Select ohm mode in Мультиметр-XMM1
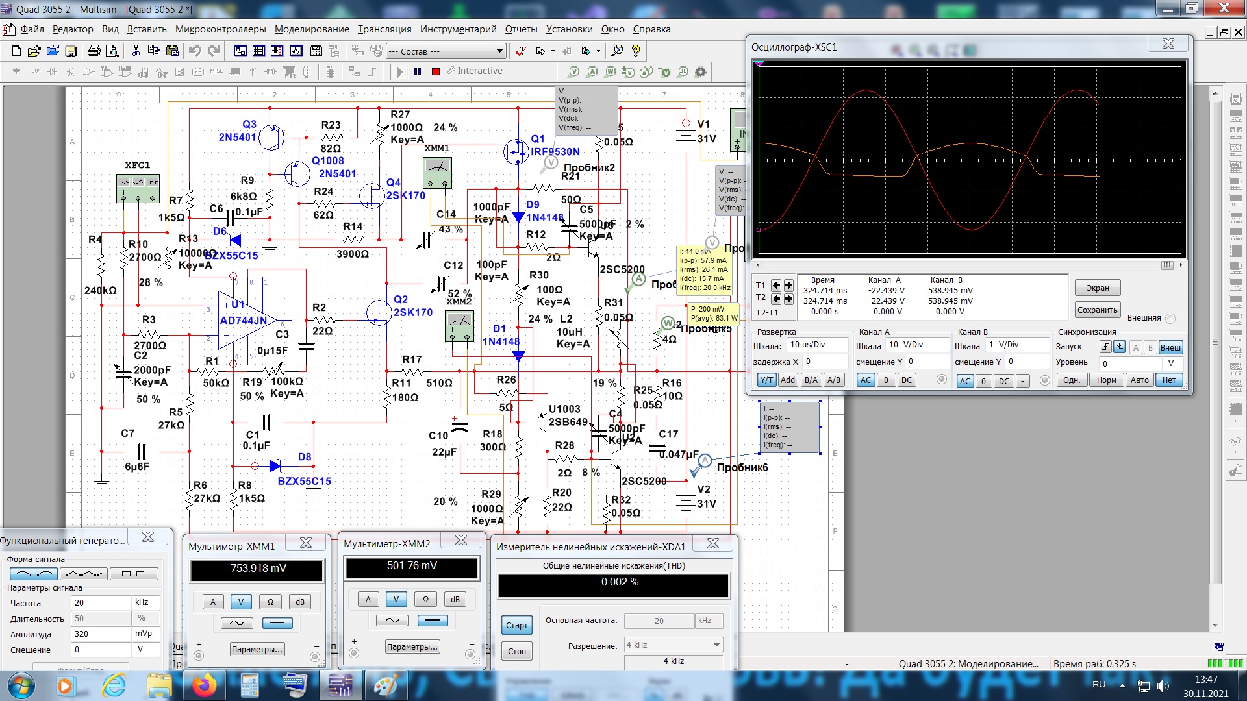 (271, 602)
